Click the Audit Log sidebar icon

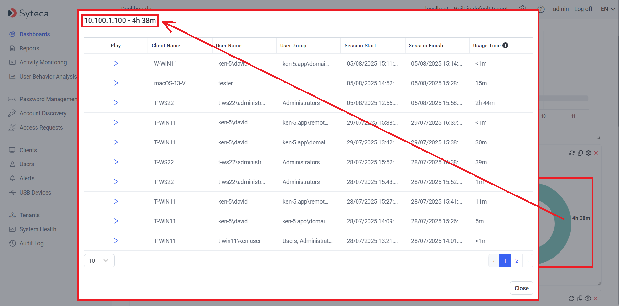(x=12, y=243)
